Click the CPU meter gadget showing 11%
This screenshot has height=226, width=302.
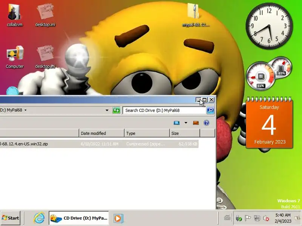pyautogui.click(x=261, y=76)
